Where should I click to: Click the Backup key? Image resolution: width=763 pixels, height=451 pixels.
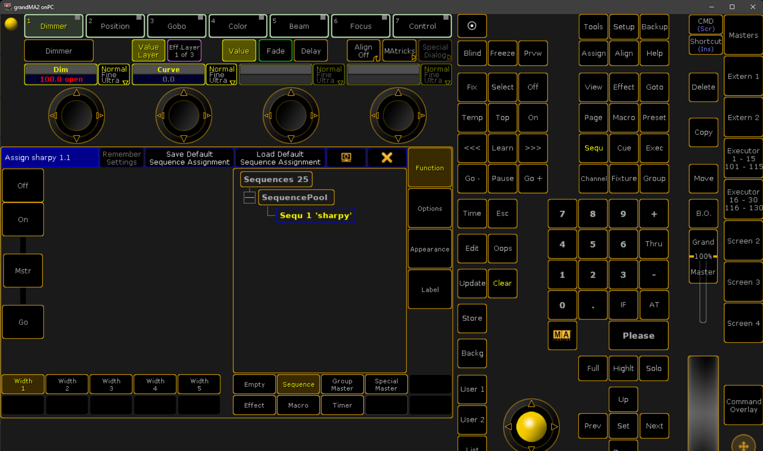point(654,26)
